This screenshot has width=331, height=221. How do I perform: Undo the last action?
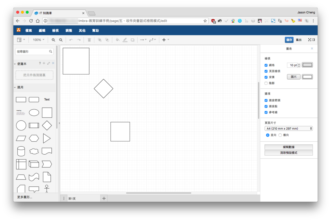(71, 40)
